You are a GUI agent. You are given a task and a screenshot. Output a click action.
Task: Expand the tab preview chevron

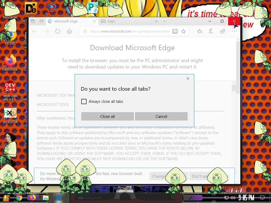[165, 21]
